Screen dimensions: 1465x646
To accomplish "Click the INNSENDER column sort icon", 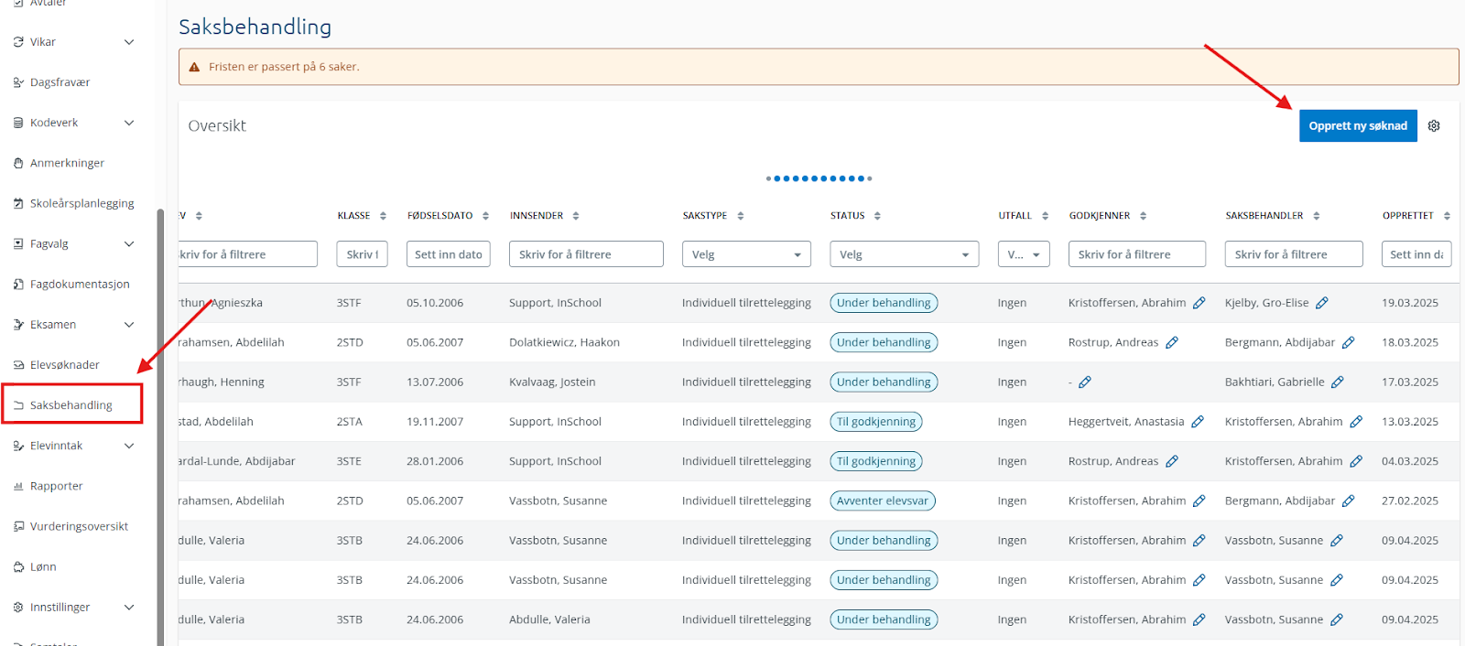I will (x=576, y=216).
